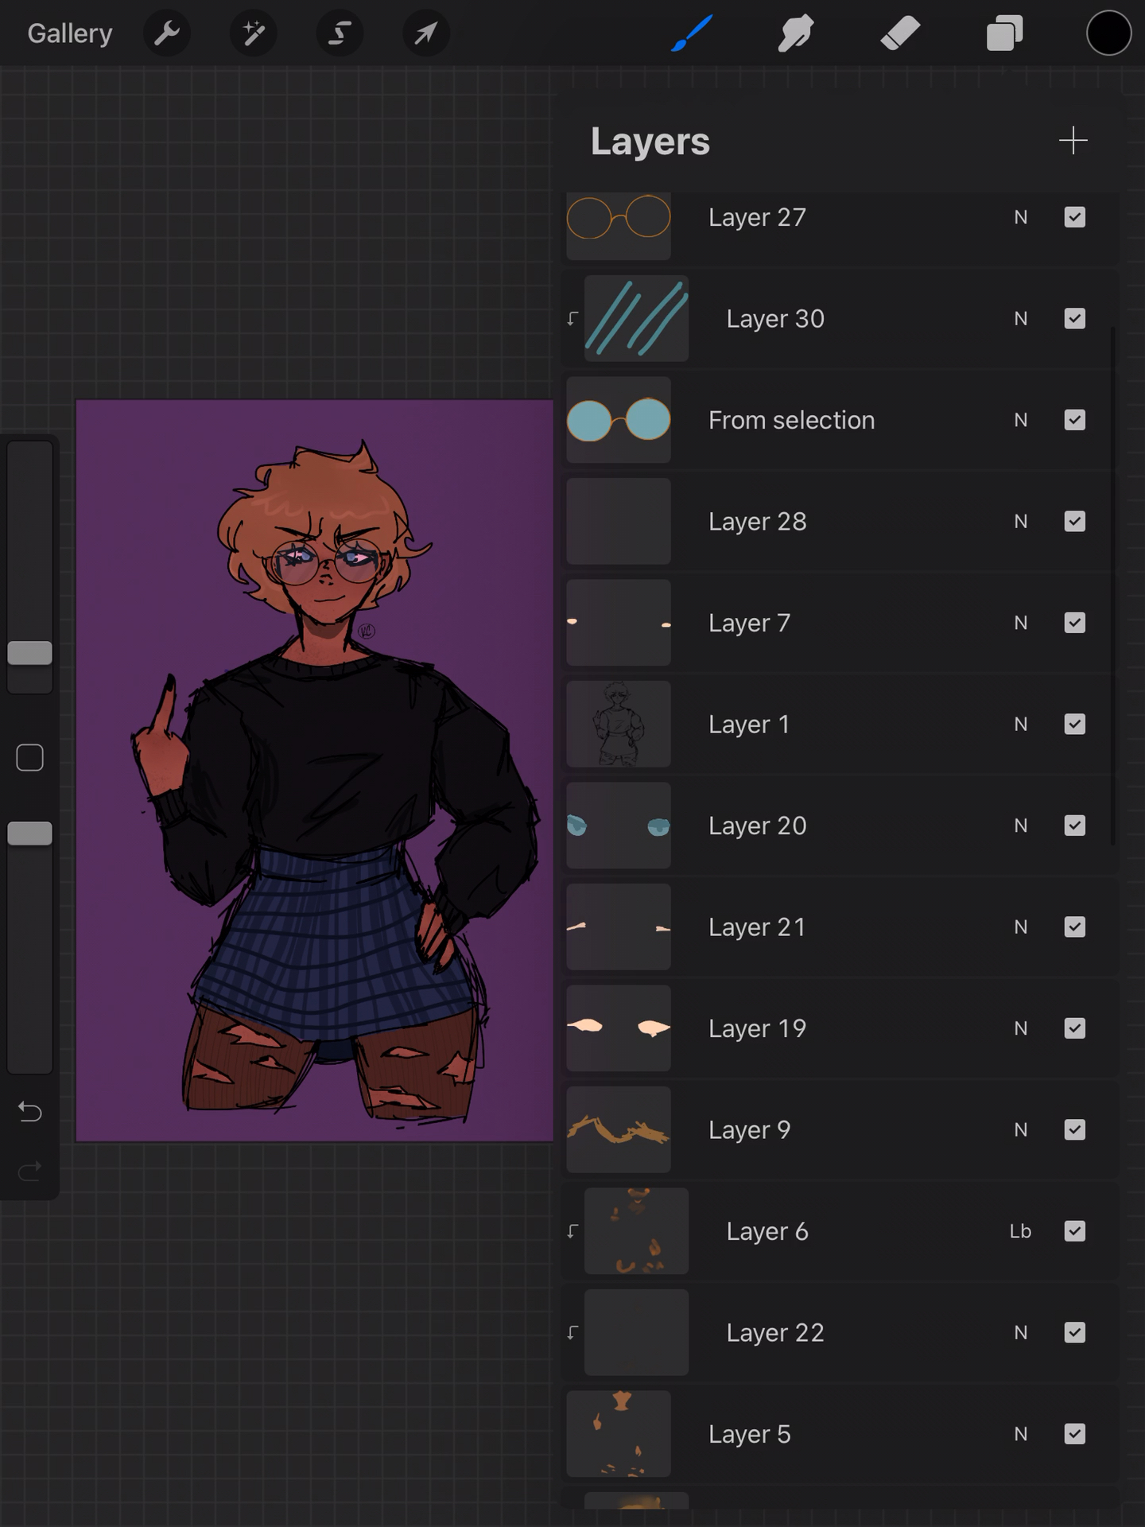Add a new layer with plus icon
The height and width of the screenshot is (1527, 1145).
[x=1073, y=141]
